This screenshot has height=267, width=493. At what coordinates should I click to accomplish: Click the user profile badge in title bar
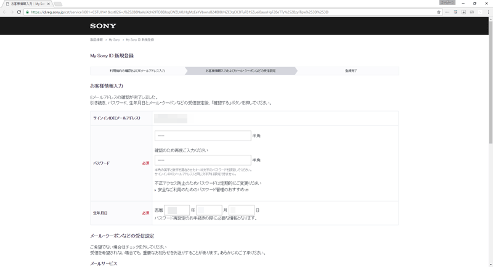[447, 2]
